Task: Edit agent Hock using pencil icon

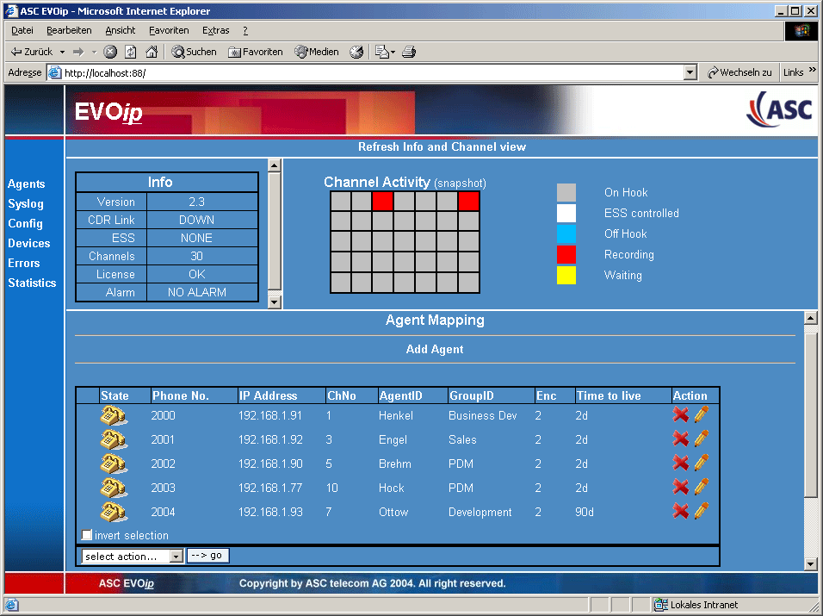Action: [702, 488]
